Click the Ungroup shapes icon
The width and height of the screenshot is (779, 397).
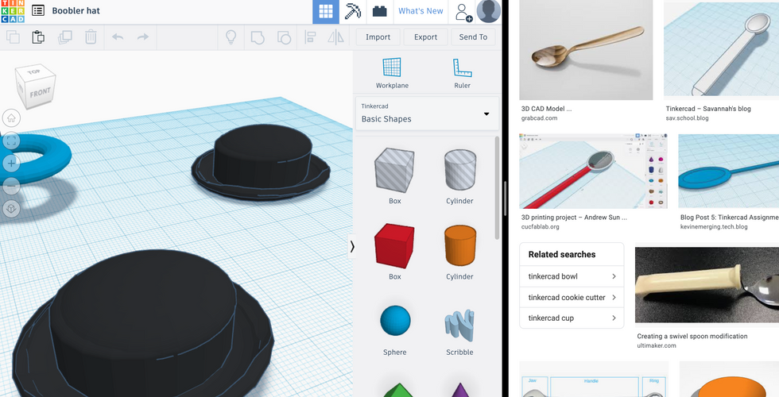(x=284, y=37)
